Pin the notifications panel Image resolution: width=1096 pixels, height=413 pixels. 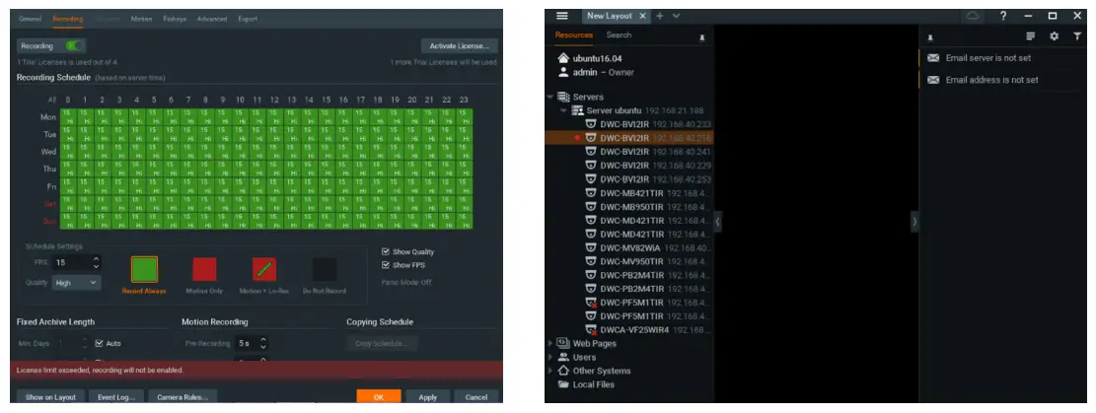(x=930, y=37)
